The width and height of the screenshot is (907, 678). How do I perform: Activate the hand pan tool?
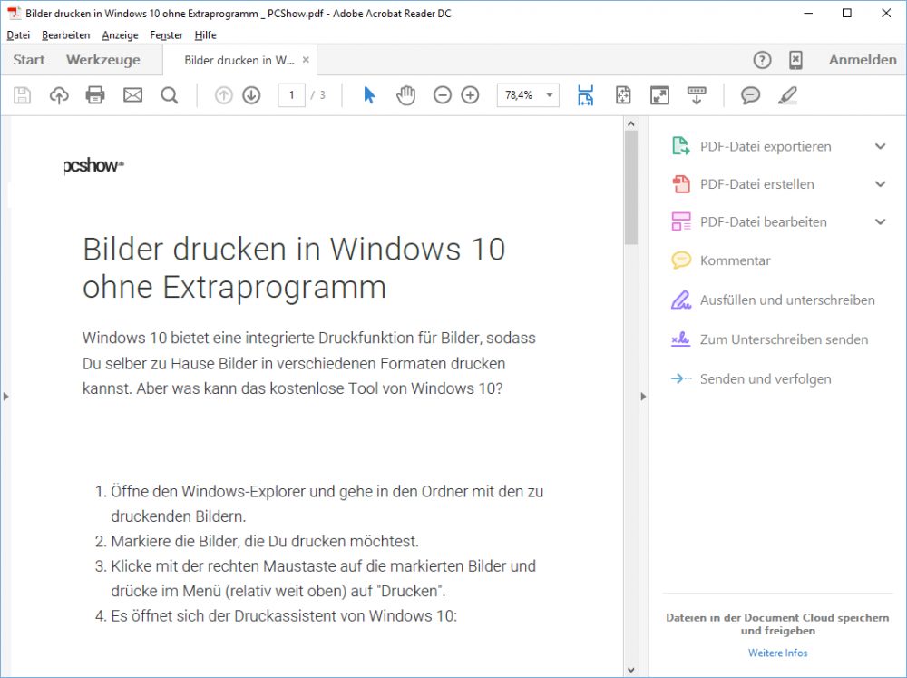pyautogui.click(x=405, y=95)
